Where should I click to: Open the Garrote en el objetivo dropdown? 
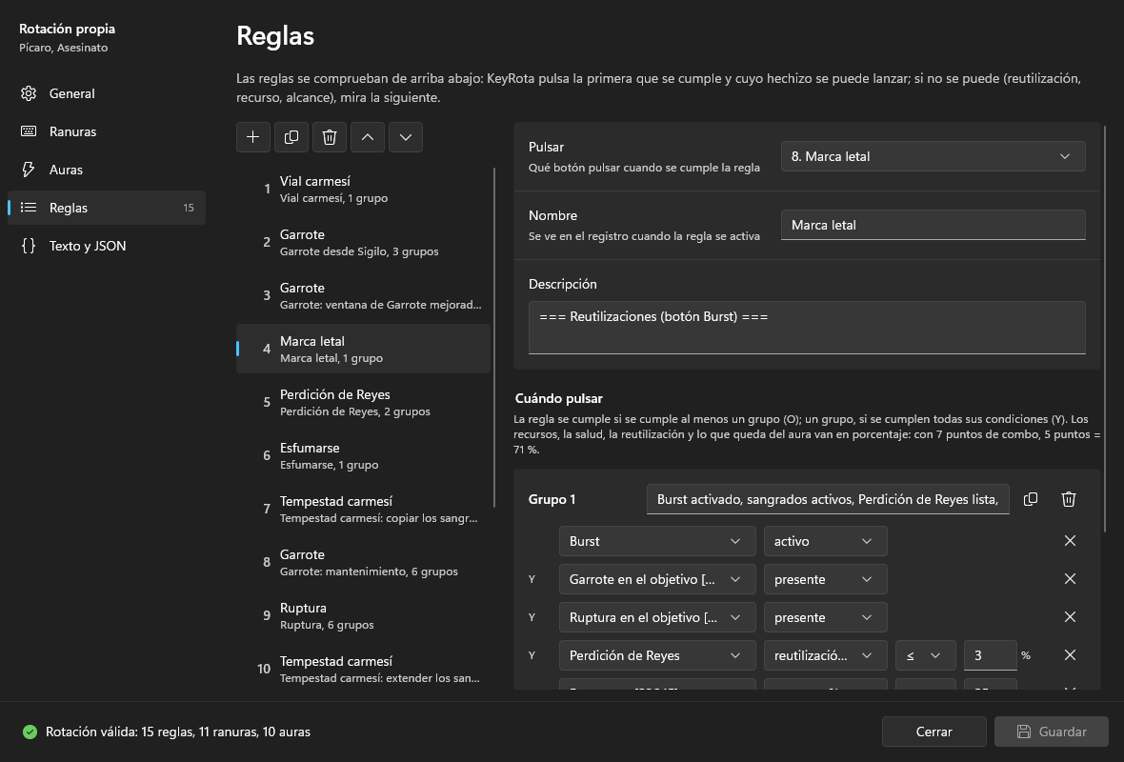pyautogui.click(x=657, y=578)
